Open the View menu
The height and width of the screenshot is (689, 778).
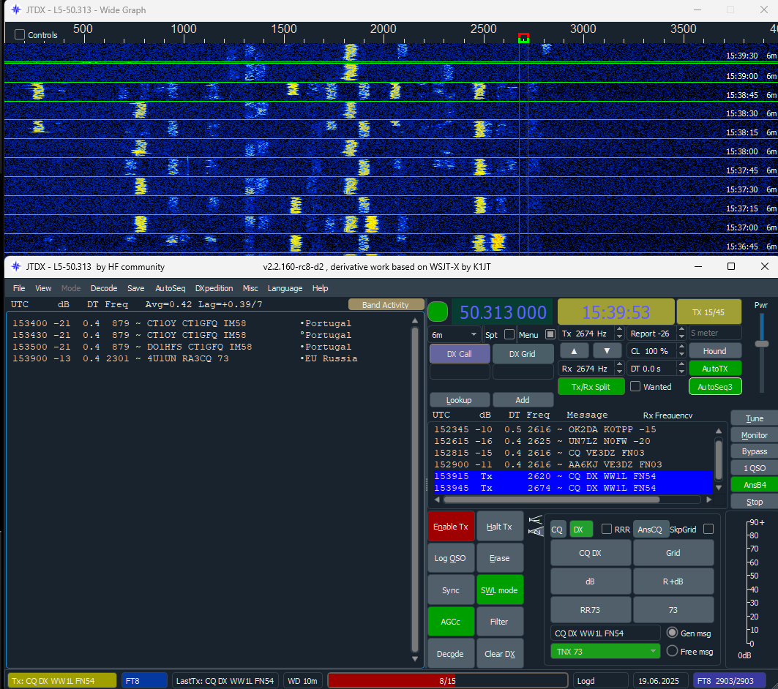(x=43, y=288)
